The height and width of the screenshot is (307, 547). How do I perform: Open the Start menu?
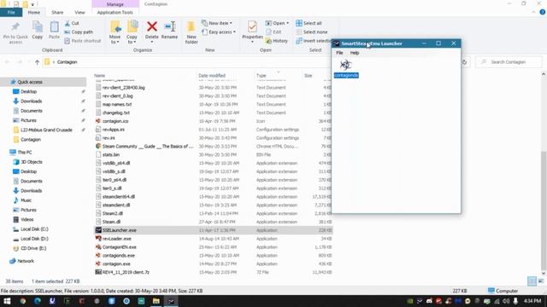point(7,301)
